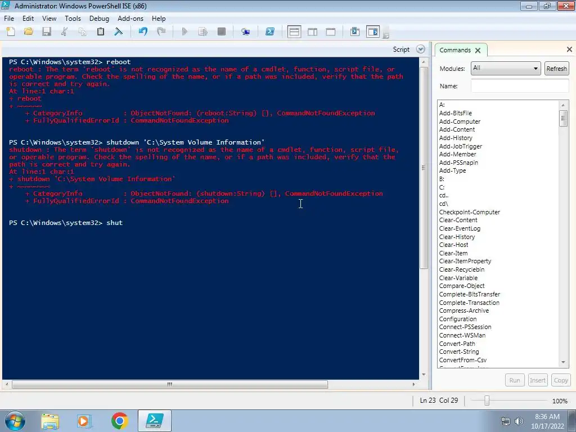Start PowerShell.exe in separate window
The width and height of the screenshot is (576, 432).
[270, 31]
